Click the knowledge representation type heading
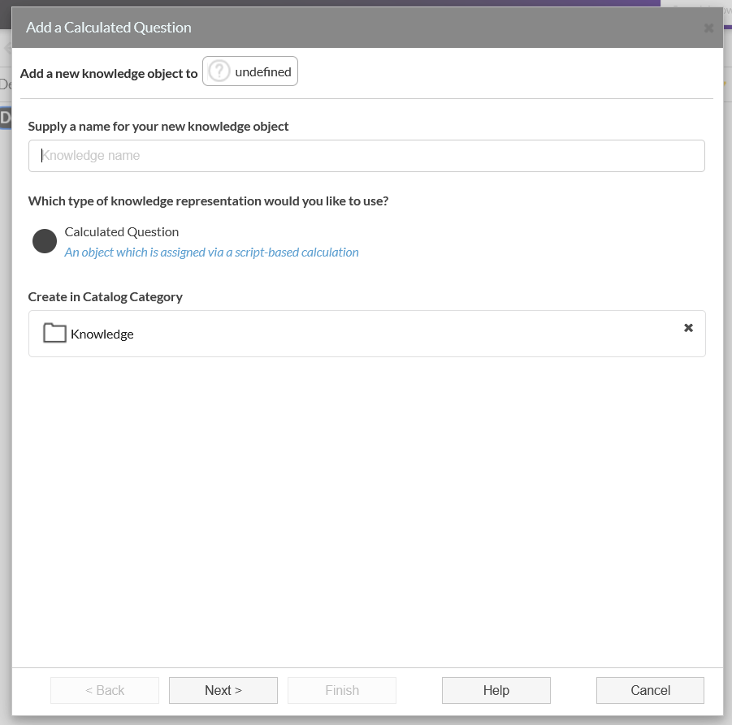This screenshot has height=725, width=732. (x=208, y=201)
